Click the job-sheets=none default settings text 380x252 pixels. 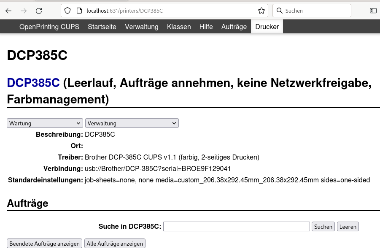[227, 180]
